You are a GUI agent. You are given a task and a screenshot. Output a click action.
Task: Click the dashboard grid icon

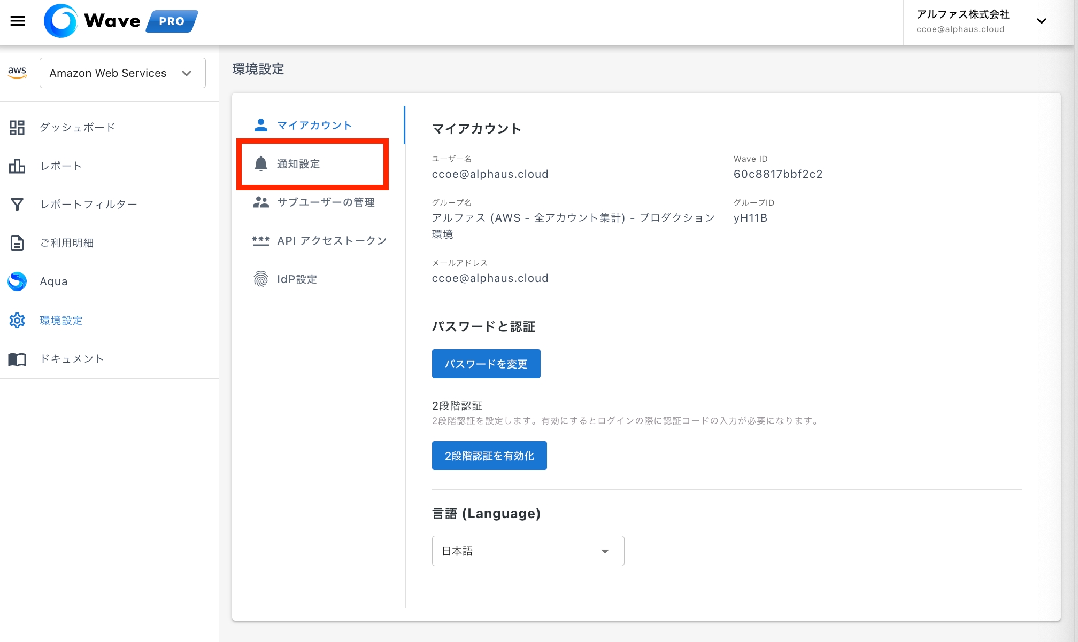[17, 128]
